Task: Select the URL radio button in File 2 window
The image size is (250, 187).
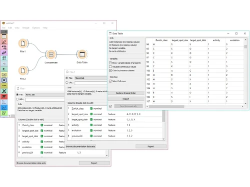Action: (x=67, y=83)
